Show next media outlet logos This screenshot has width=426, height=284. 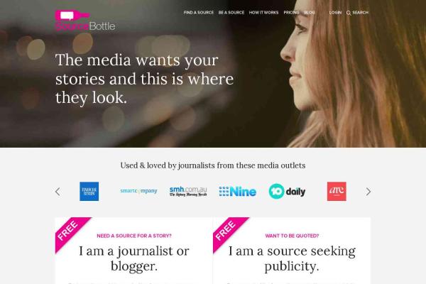368,192
